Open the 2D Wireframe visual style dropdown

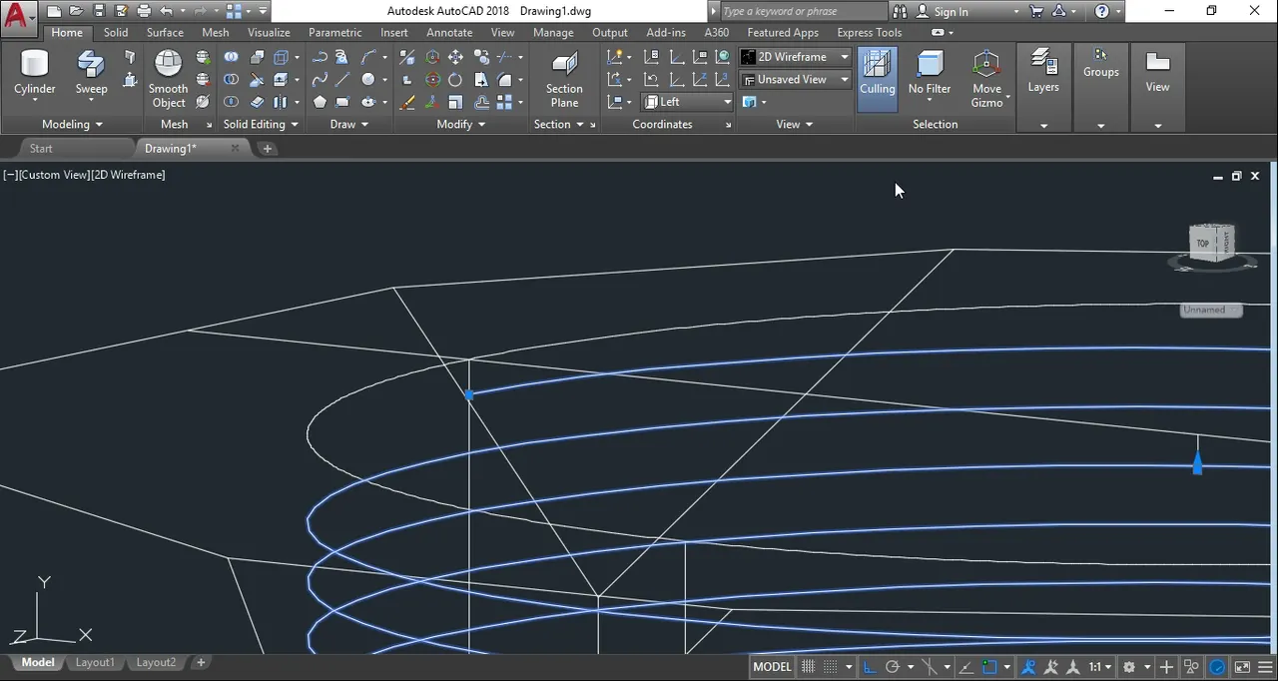click(x=795, y=57)
